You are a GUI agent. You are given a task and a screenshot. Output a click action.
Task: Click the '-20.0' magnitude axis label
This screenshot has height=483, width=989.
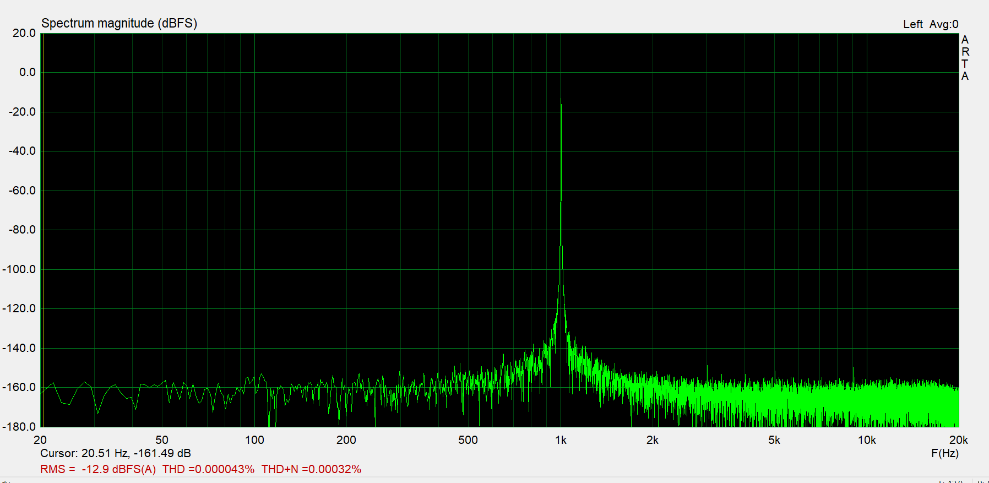tap(22, 112)
